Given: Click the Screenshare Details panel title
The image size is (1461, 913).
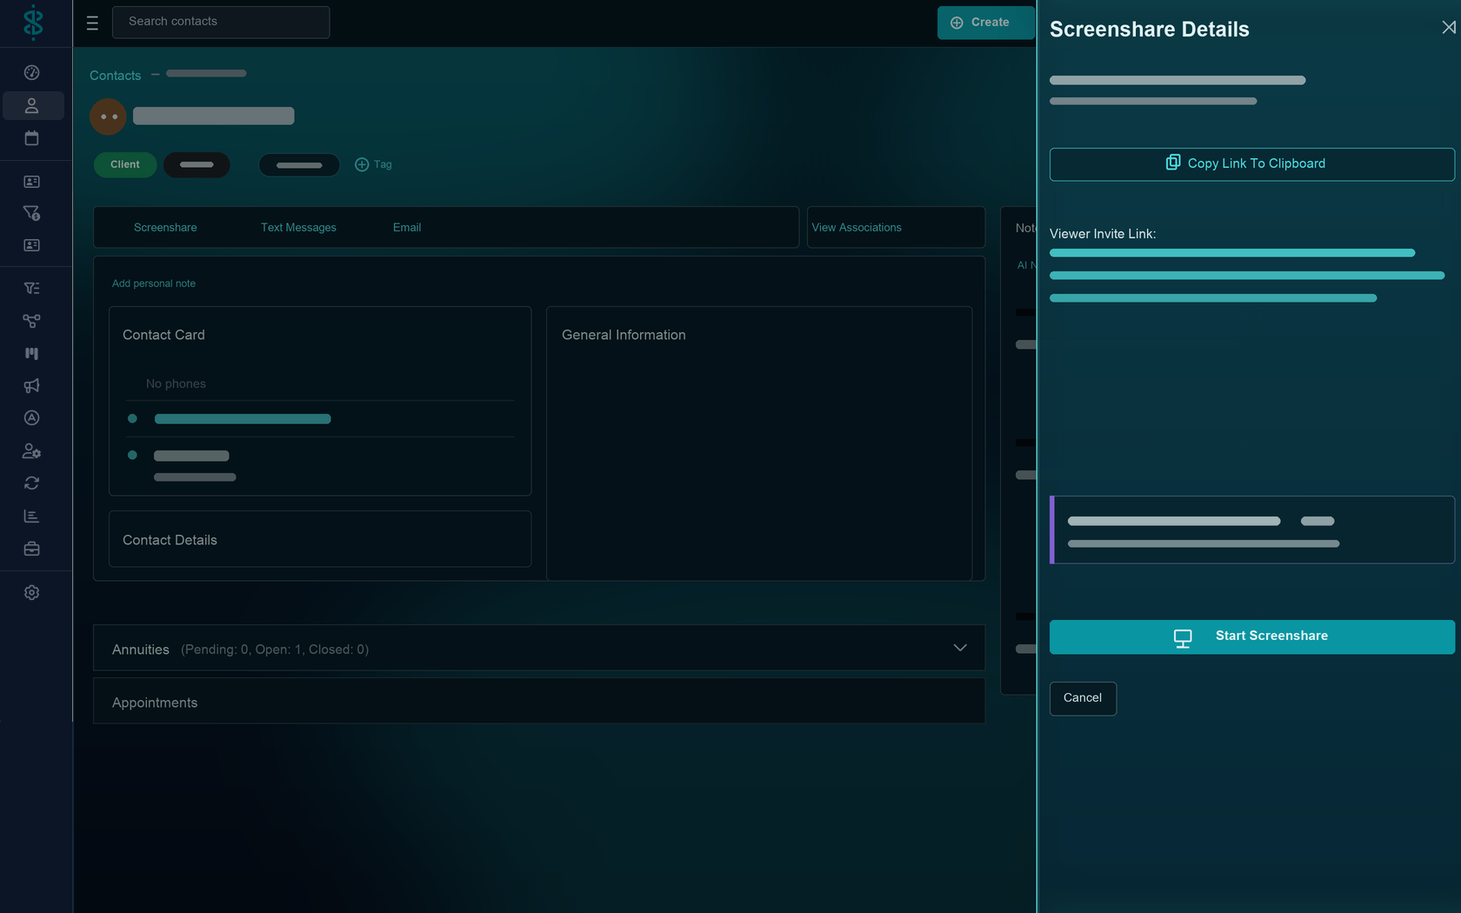Looking at the screenshot, I should click(1149, 29).
